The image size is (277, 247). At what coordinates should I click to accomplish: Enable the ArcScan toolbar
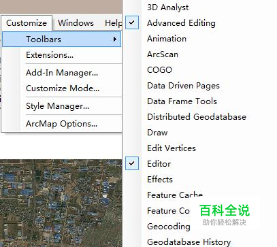point(163,54)
